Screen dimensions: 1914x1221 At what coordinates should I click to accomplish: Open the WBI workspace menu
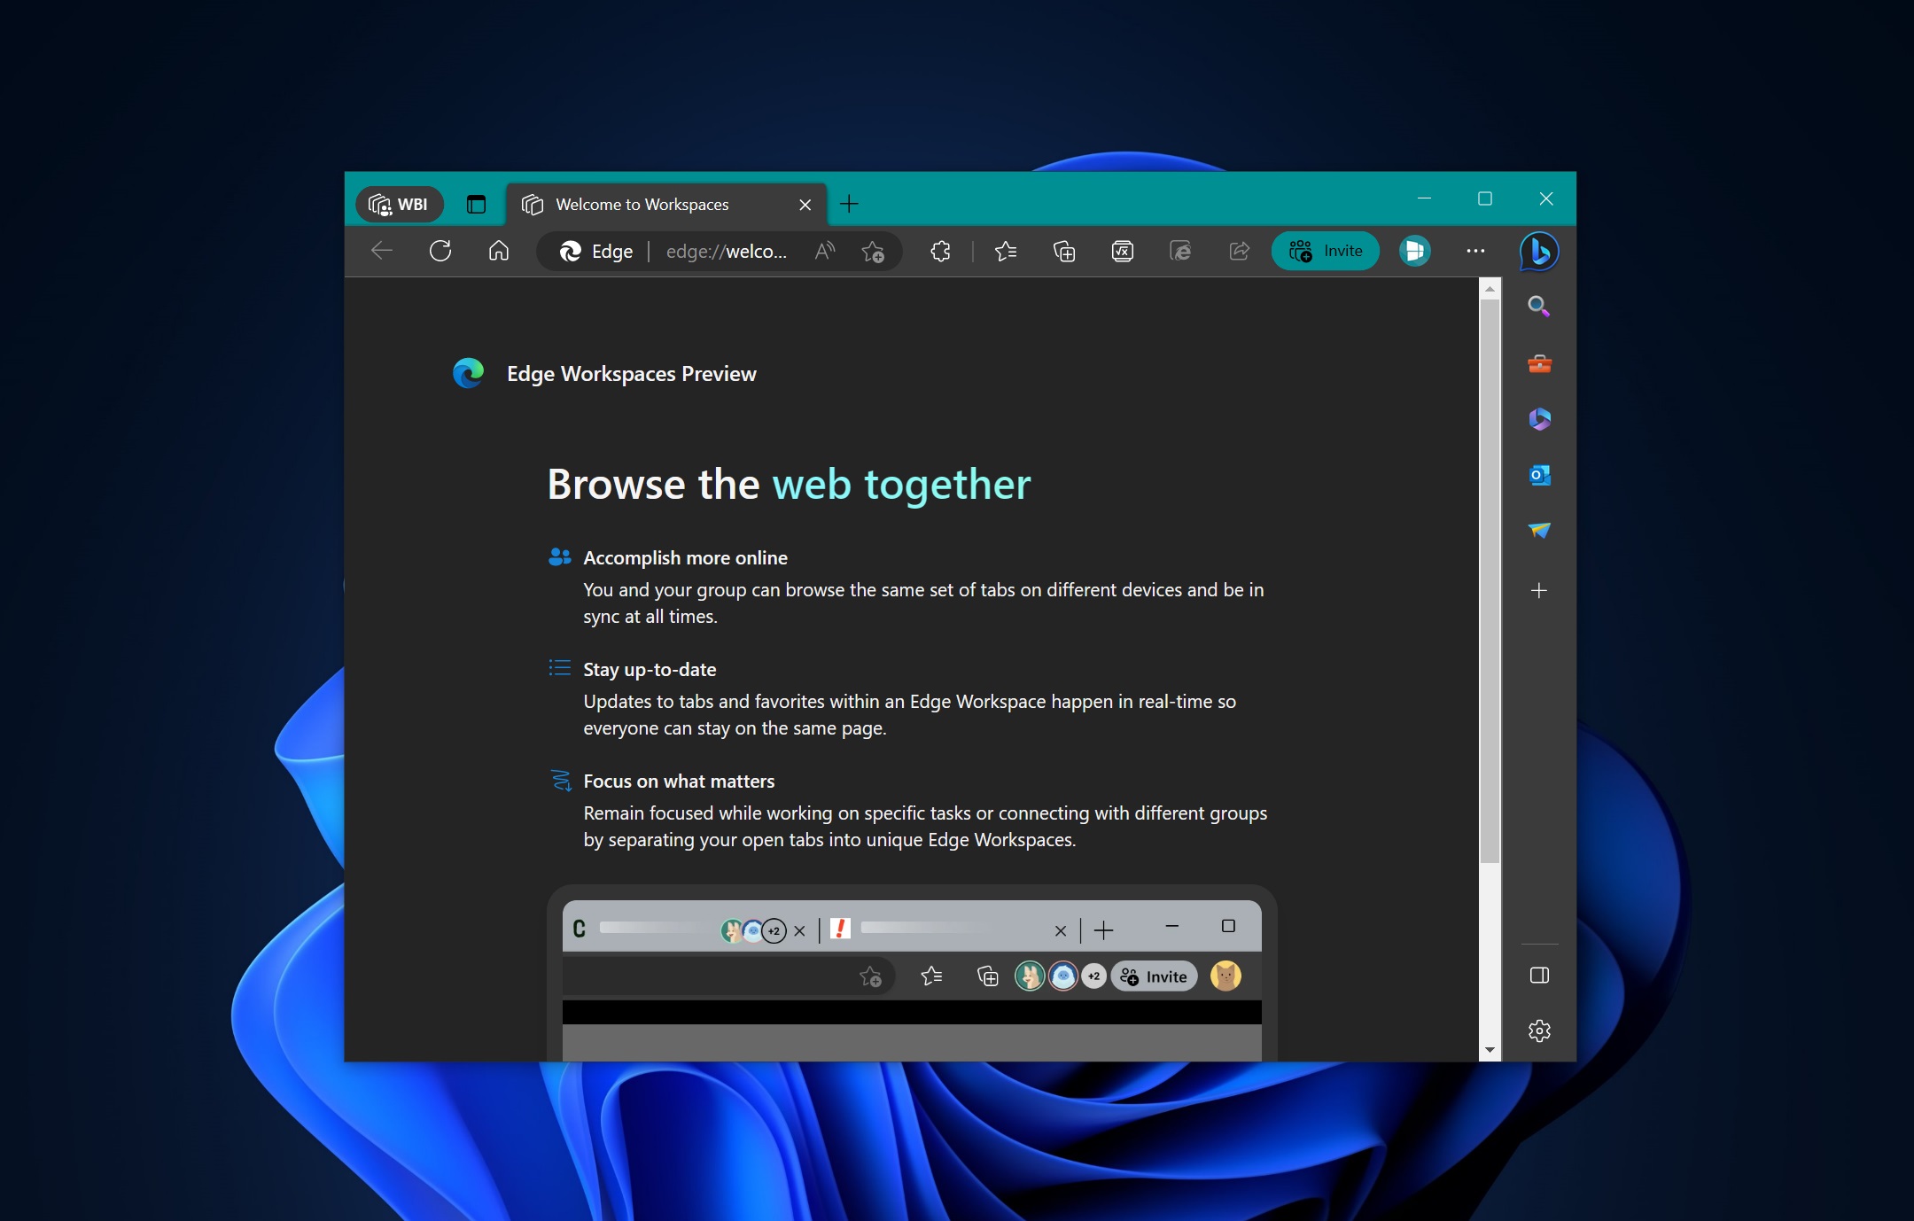pos(400,205)
